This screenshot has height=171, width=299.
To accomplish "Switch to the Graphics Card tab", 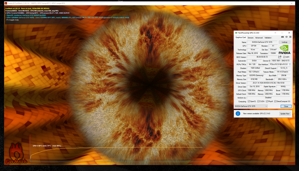I will [241, 38].
